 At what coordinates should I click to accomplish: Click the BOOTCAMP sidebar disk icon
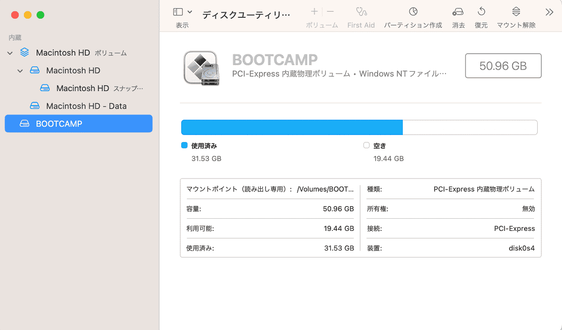coord(24,124)
